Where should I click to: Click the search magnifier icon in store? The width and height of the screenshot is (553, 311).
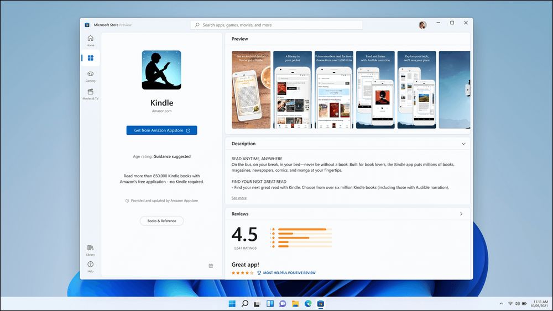pyautogui.click(x=197, y=25)
